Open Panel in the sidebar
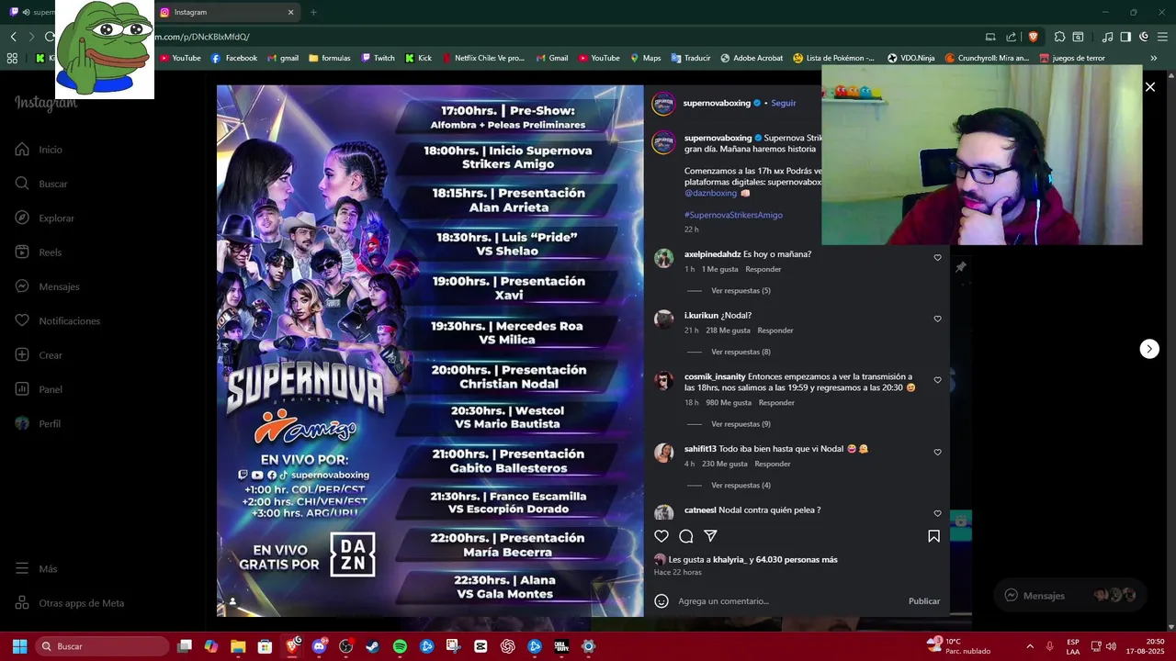The width and height of the screenshot is (1176, 661). click(38, 389)
